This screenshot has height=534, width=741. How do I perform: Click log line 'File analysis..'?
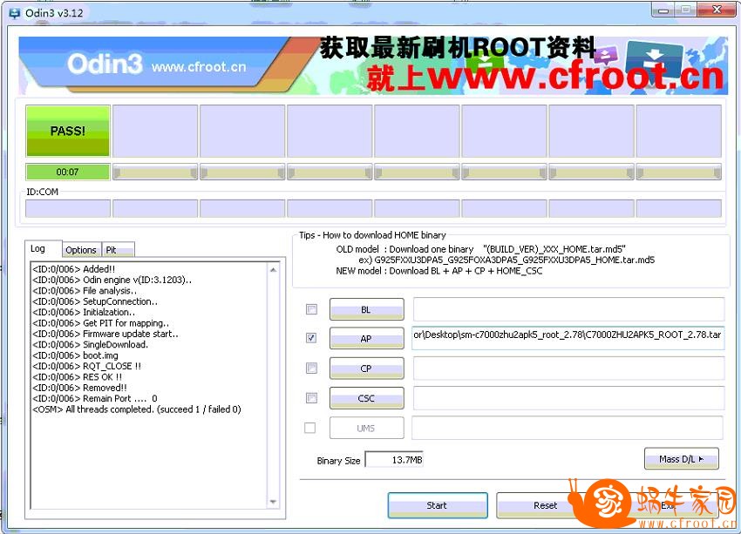click(85, 291)
